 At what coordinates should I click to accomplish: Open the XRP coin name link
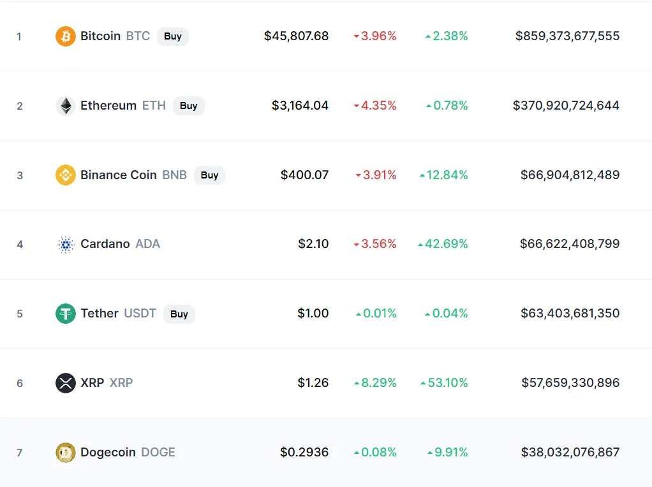tap(92, 383)
